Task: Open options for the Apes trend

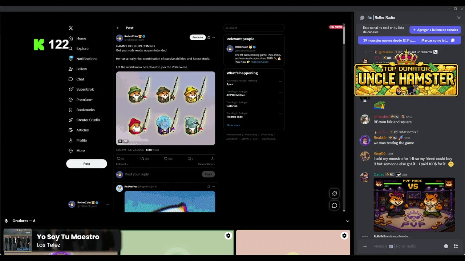Action: click(280, 82)
